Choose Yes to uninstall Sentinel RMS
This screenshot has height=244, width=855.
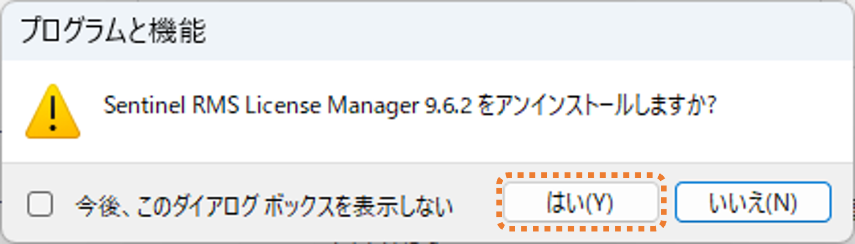click(x=579, y=203)
